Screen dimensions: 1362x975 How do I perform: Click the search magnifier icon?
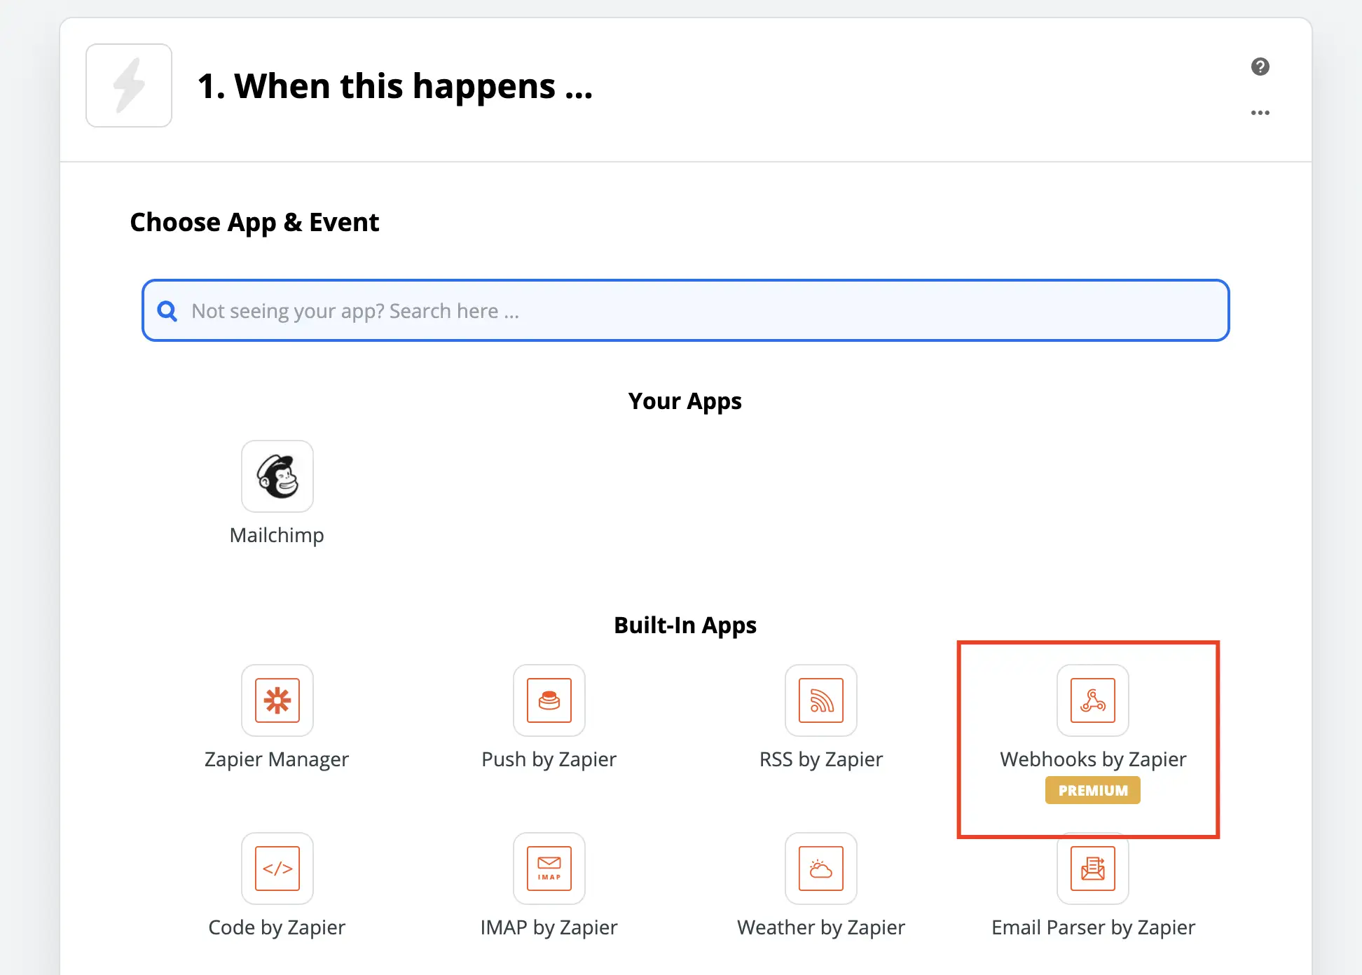click(x=167, y=310)
